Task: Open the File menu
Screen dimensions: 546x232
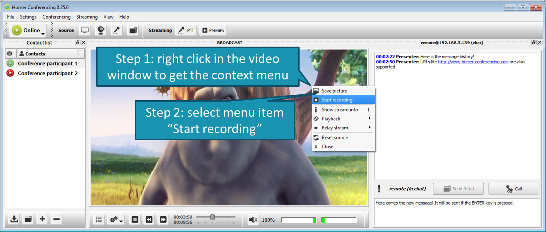Action: tap(11, 17)
